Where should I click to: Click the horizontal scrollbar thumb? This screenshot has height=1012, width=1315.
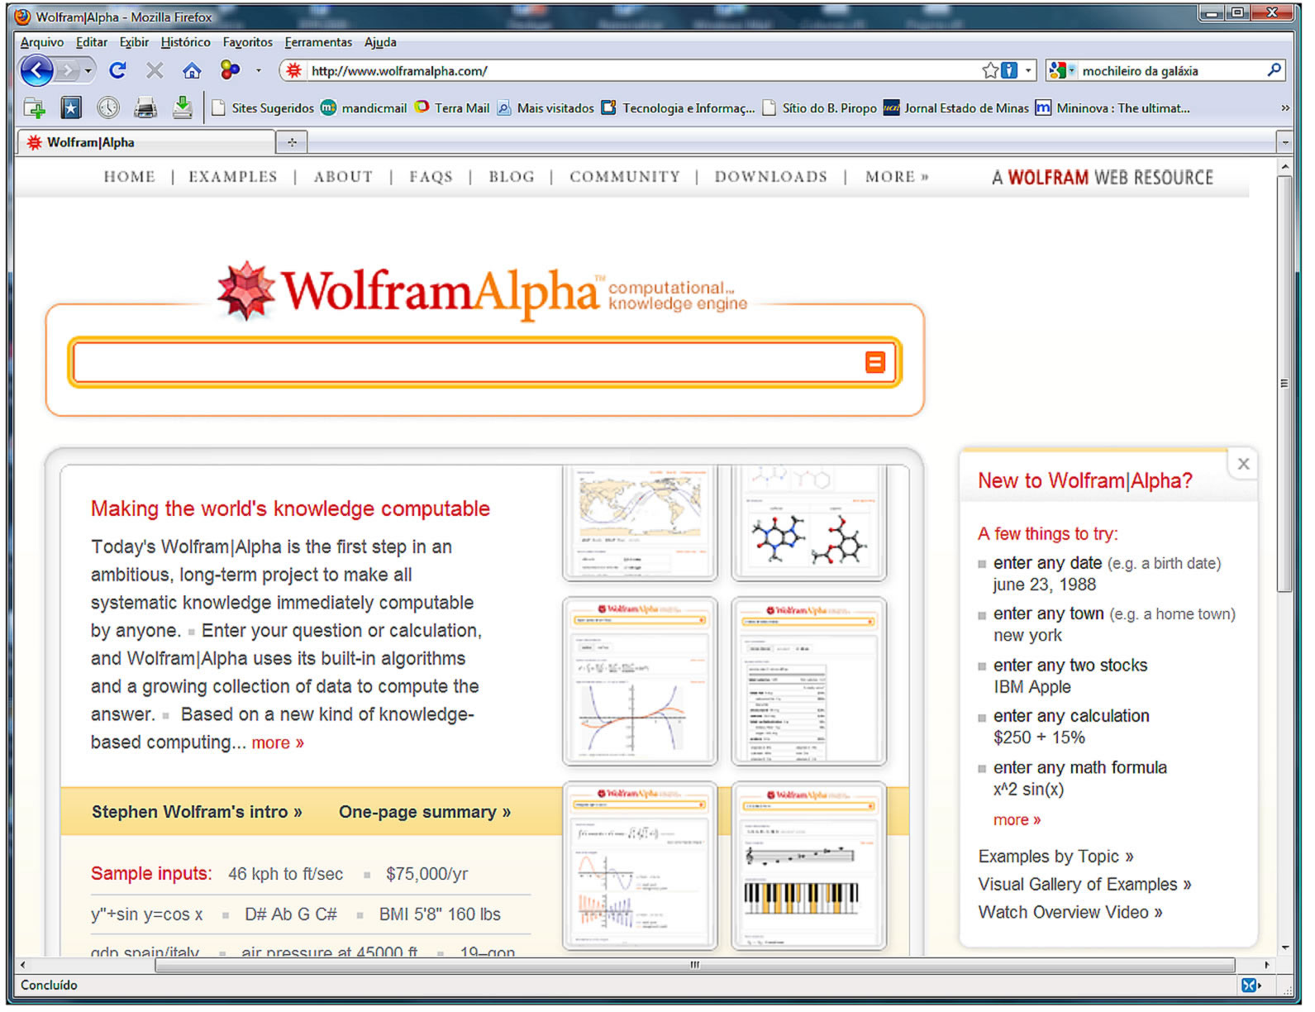[x=694, y=965]
